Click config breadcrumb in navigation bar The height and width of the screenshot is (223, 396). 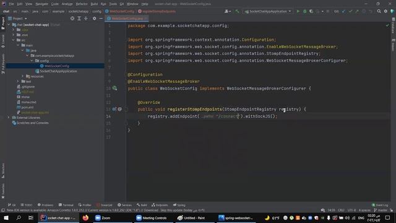click(x=97, y=11)
